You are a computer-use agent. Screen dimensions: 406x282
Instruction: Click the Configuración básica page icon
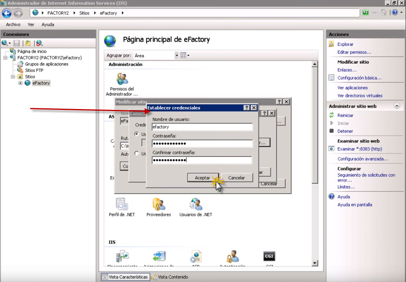pyautogui.click(x=332, y=78)
